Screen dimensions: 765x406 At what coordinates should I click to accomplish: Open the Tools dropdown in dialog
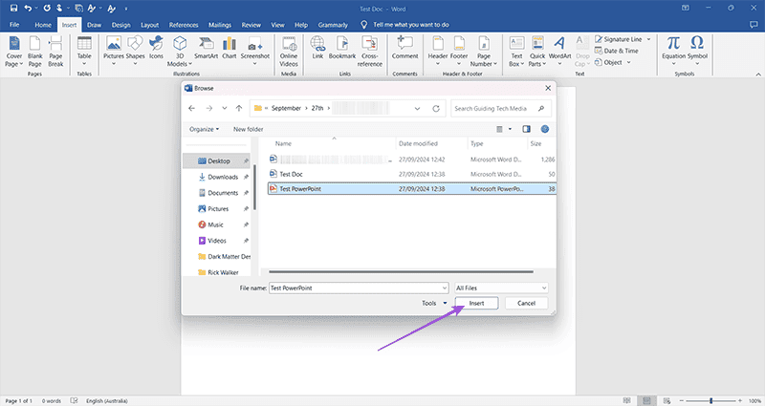[433, 303]
